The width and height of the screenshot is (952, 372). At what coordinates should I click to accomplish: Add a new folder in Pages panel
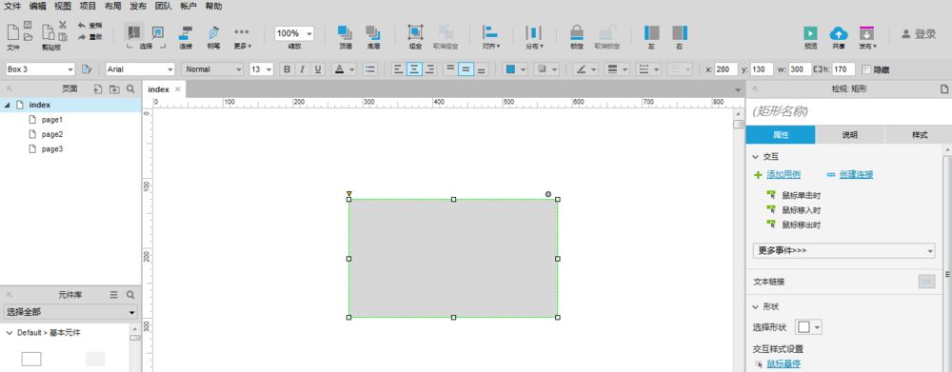pos(114,89)
